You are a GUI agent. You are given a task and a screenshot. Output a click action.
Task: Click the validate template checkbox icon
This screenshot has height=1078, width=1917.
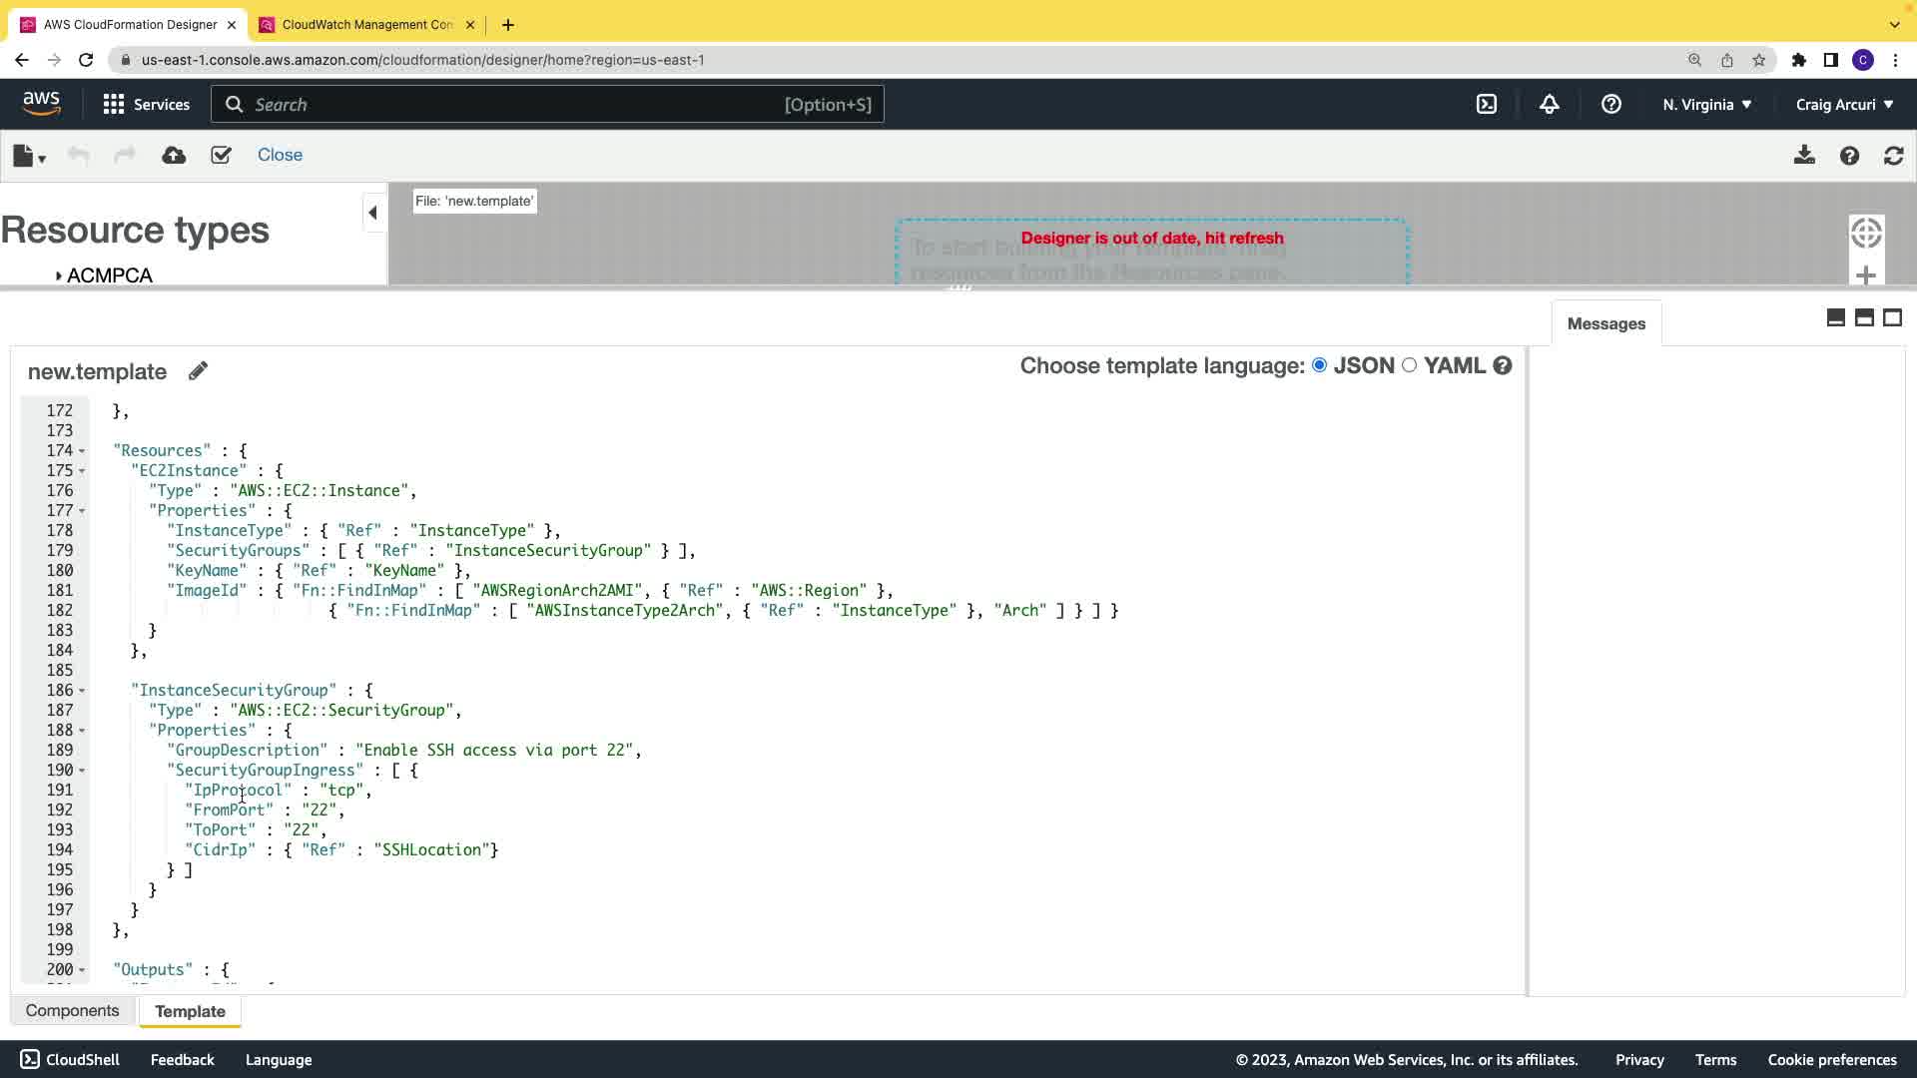point(221,156)
